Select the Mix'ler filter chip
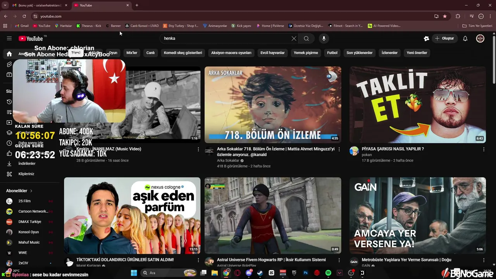Screen dimensions: 496x279 [x=132, y=53]
